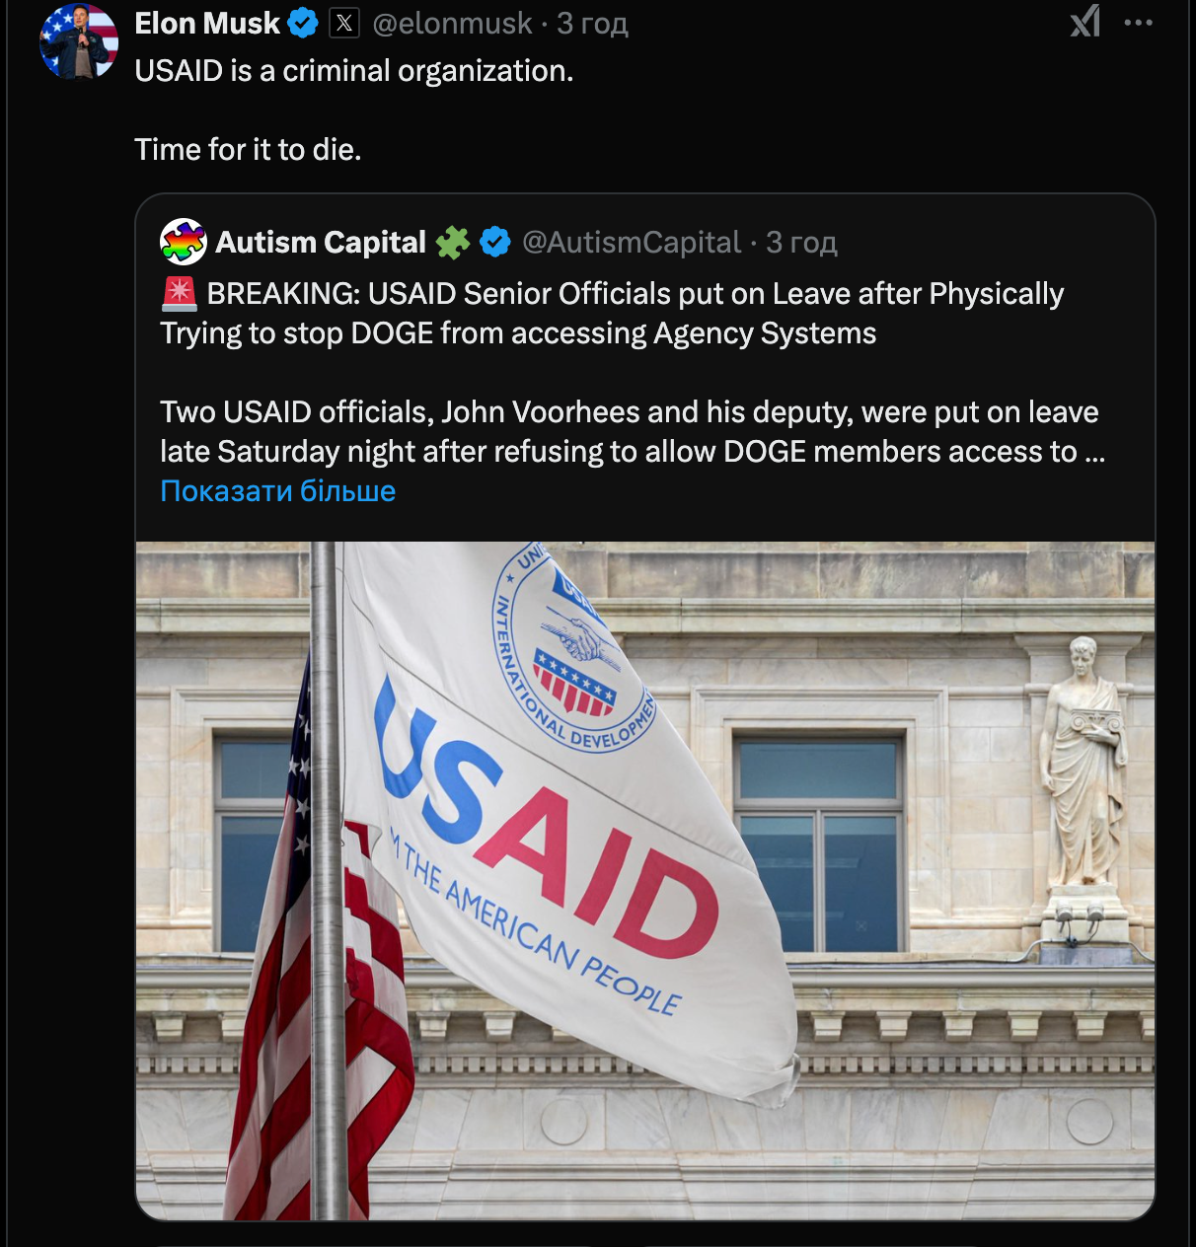Click the green puzzle piece emoji
This screenshot has width=1196, height=1247.
pos(453,242)
